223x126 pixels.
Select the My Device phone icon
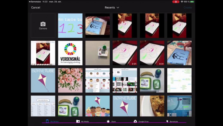(47, 121)
